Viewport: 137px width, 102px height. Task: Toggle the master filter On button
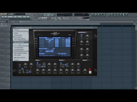tap(20, 65)
